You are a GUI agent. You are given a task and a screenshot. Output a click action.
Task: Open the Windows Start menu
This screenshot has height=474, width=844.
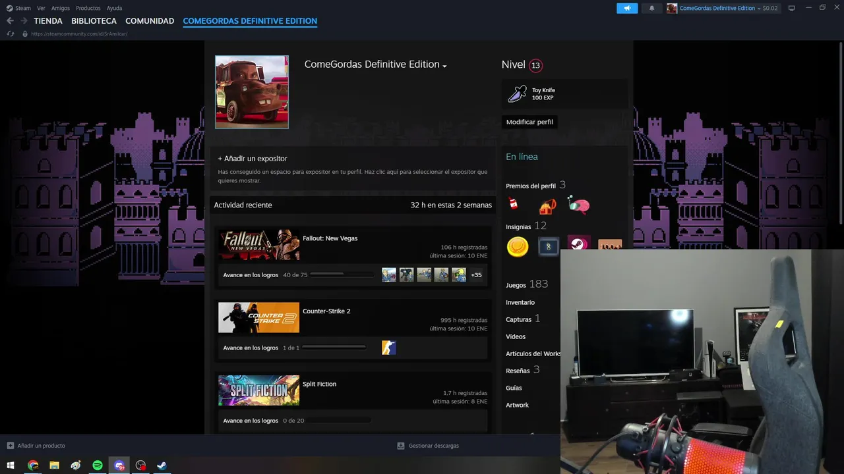click(x=11, y=465)
